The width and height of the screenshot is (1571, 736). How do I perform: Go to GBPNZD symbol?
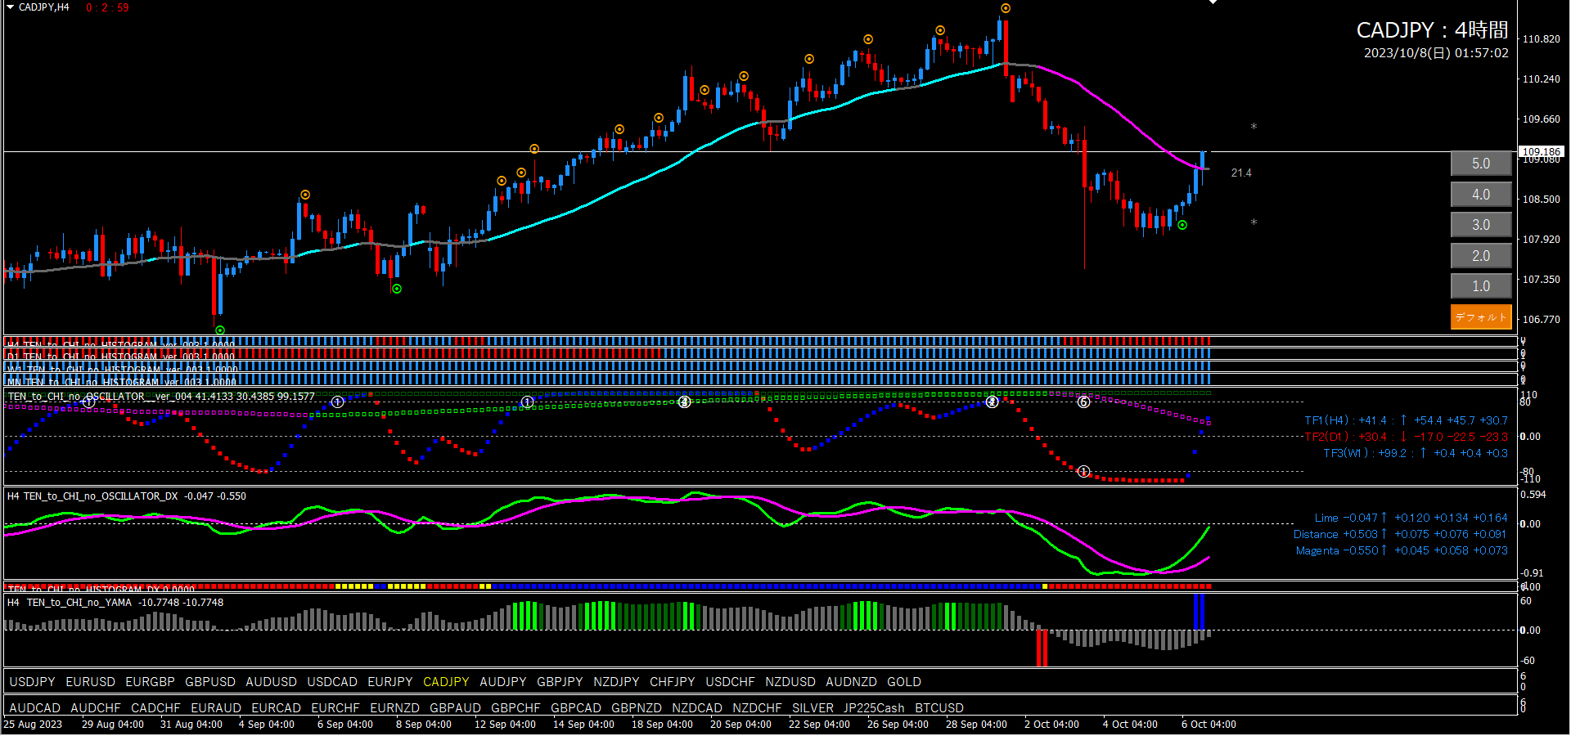pyautogui.click(x=637, y=708)
